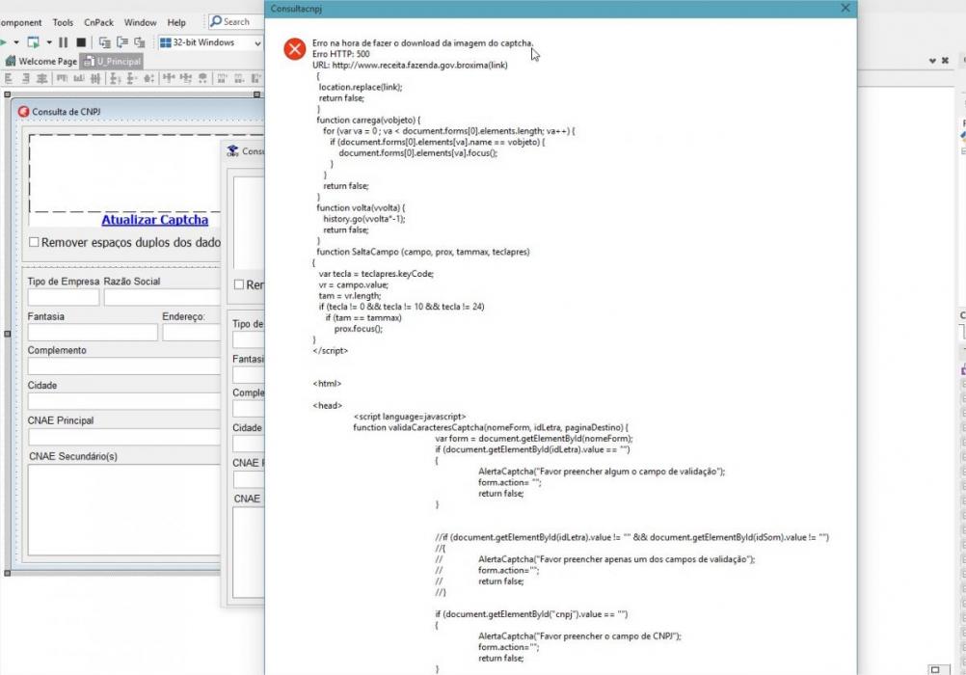Click the small window icon at bottom-right corner
Viewport: 966px width, 675px height.
[935, 669]
